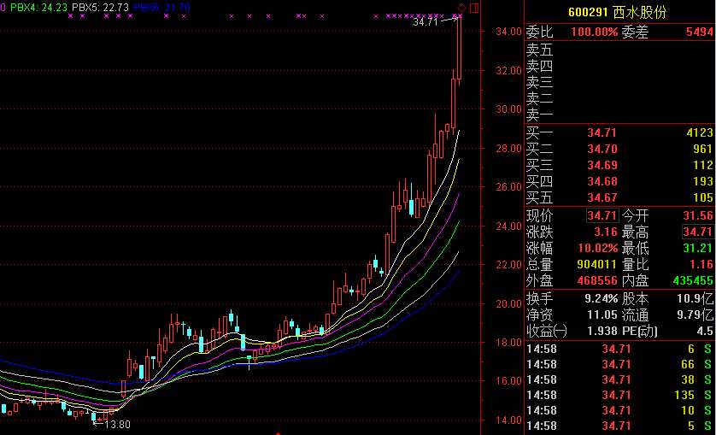Click bid volume 193 in 买四 row
This screenshot has width=716, height=435.
703,181
